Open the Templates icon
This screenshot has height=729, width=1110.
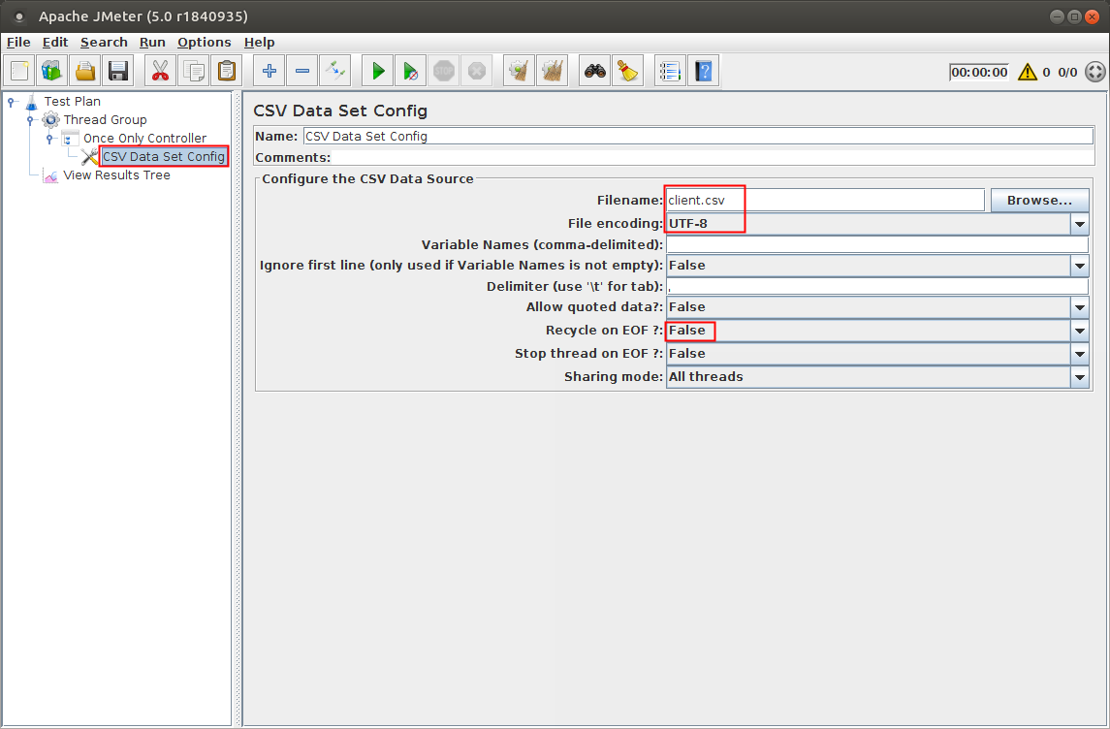click(52, 71)
